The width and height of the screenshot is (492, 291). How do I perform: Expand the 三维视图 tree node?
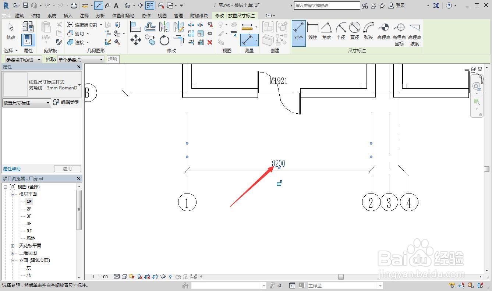tap(13, 253)
